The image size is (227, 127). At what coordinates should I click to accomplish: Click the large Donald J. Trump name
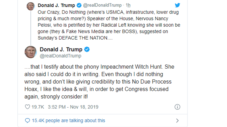(61, 49)
